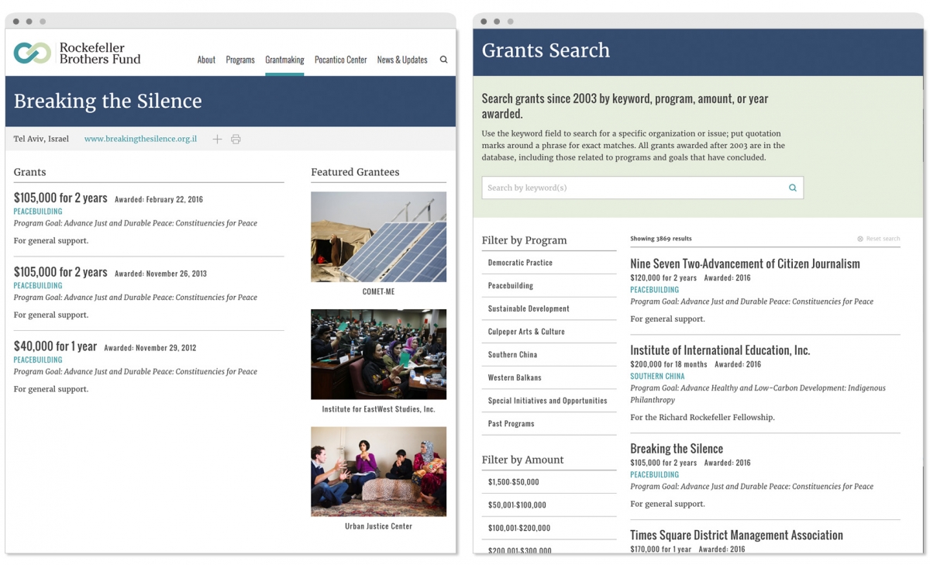Open Institute of International Education, Inc. result
Screen dimensions: 930x565
(720, 350)
